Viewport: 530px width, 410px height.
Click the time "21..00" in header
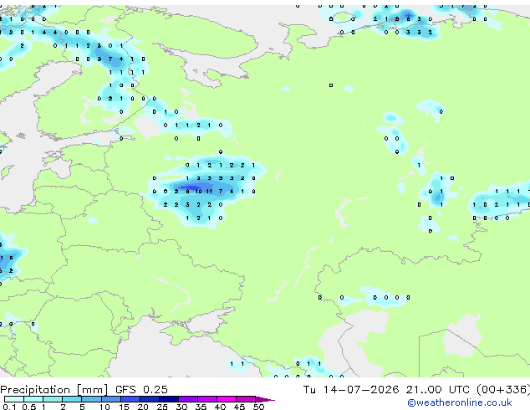(x=424, y=390)
